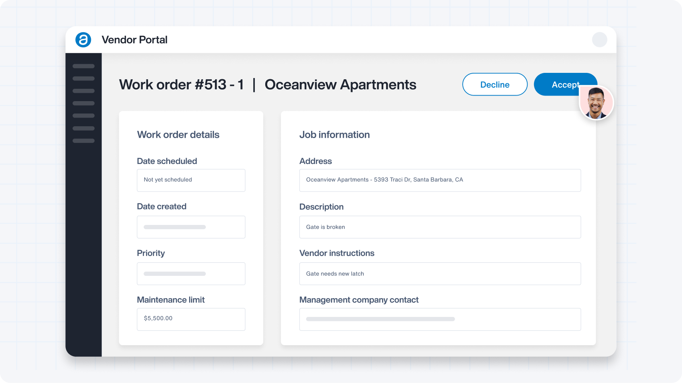682x383 pixels.
Task: Click the Address field for Oceanview Apartments
Action: coord(440,180)
